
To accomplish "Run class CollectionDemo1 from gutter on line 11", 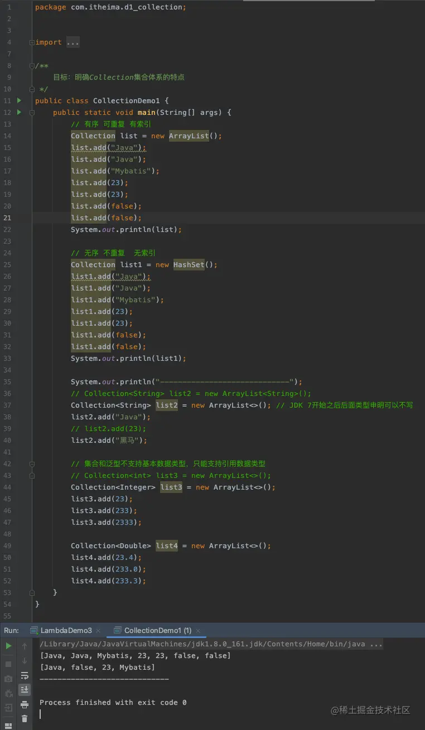I will pyautogui.click(x=19, y=100).
